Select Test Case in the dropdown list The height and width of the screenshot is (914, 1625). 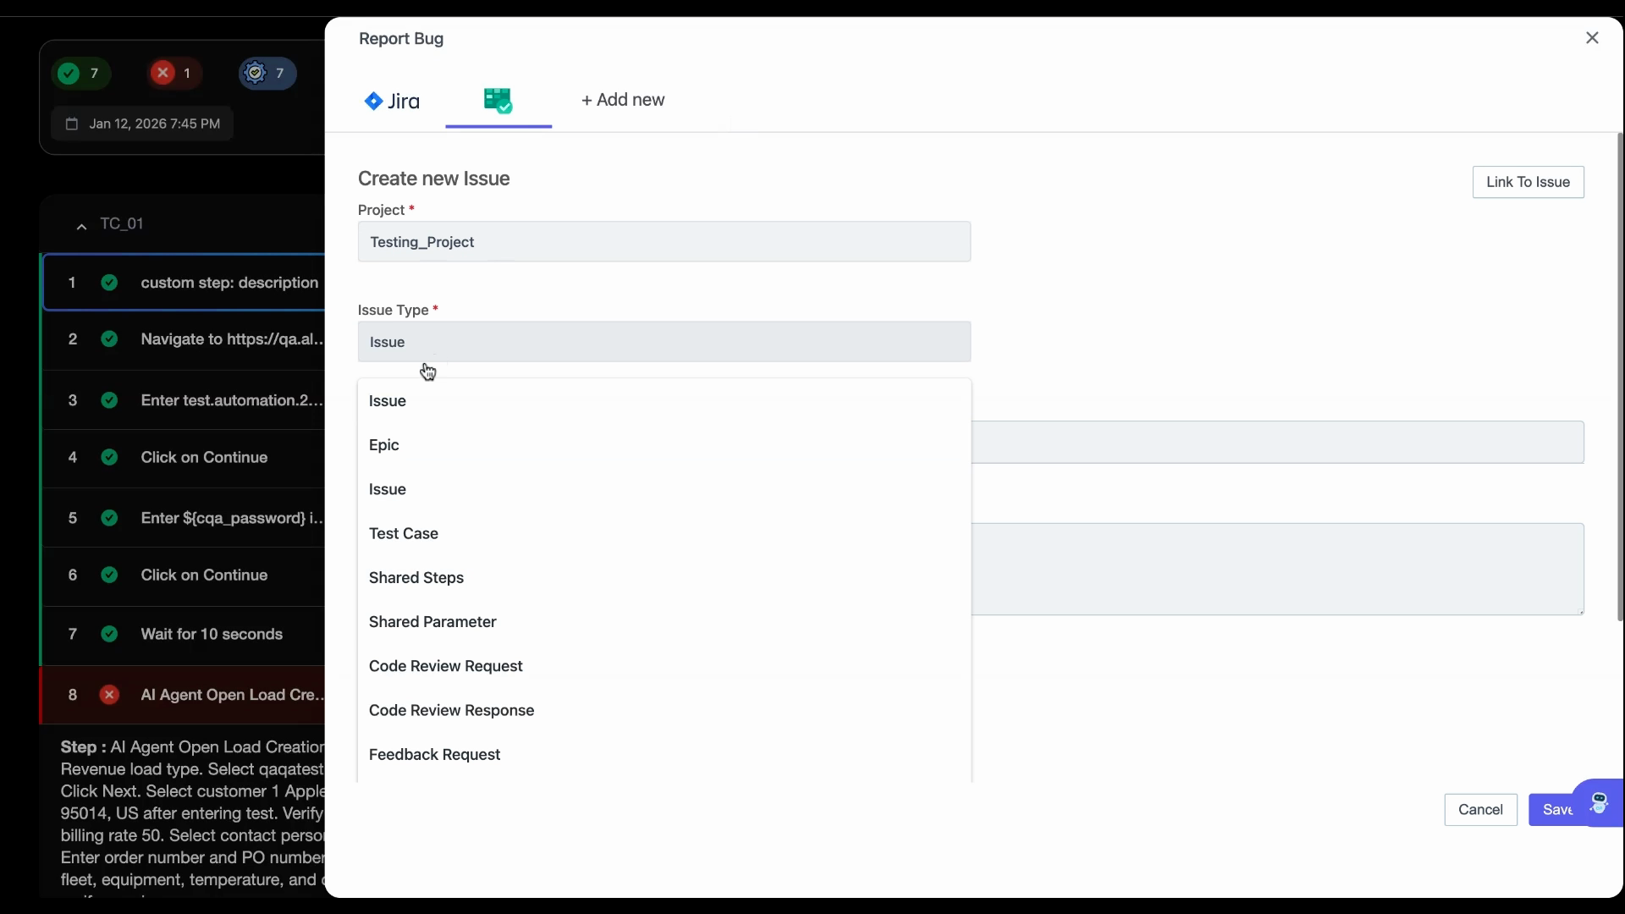404,534
